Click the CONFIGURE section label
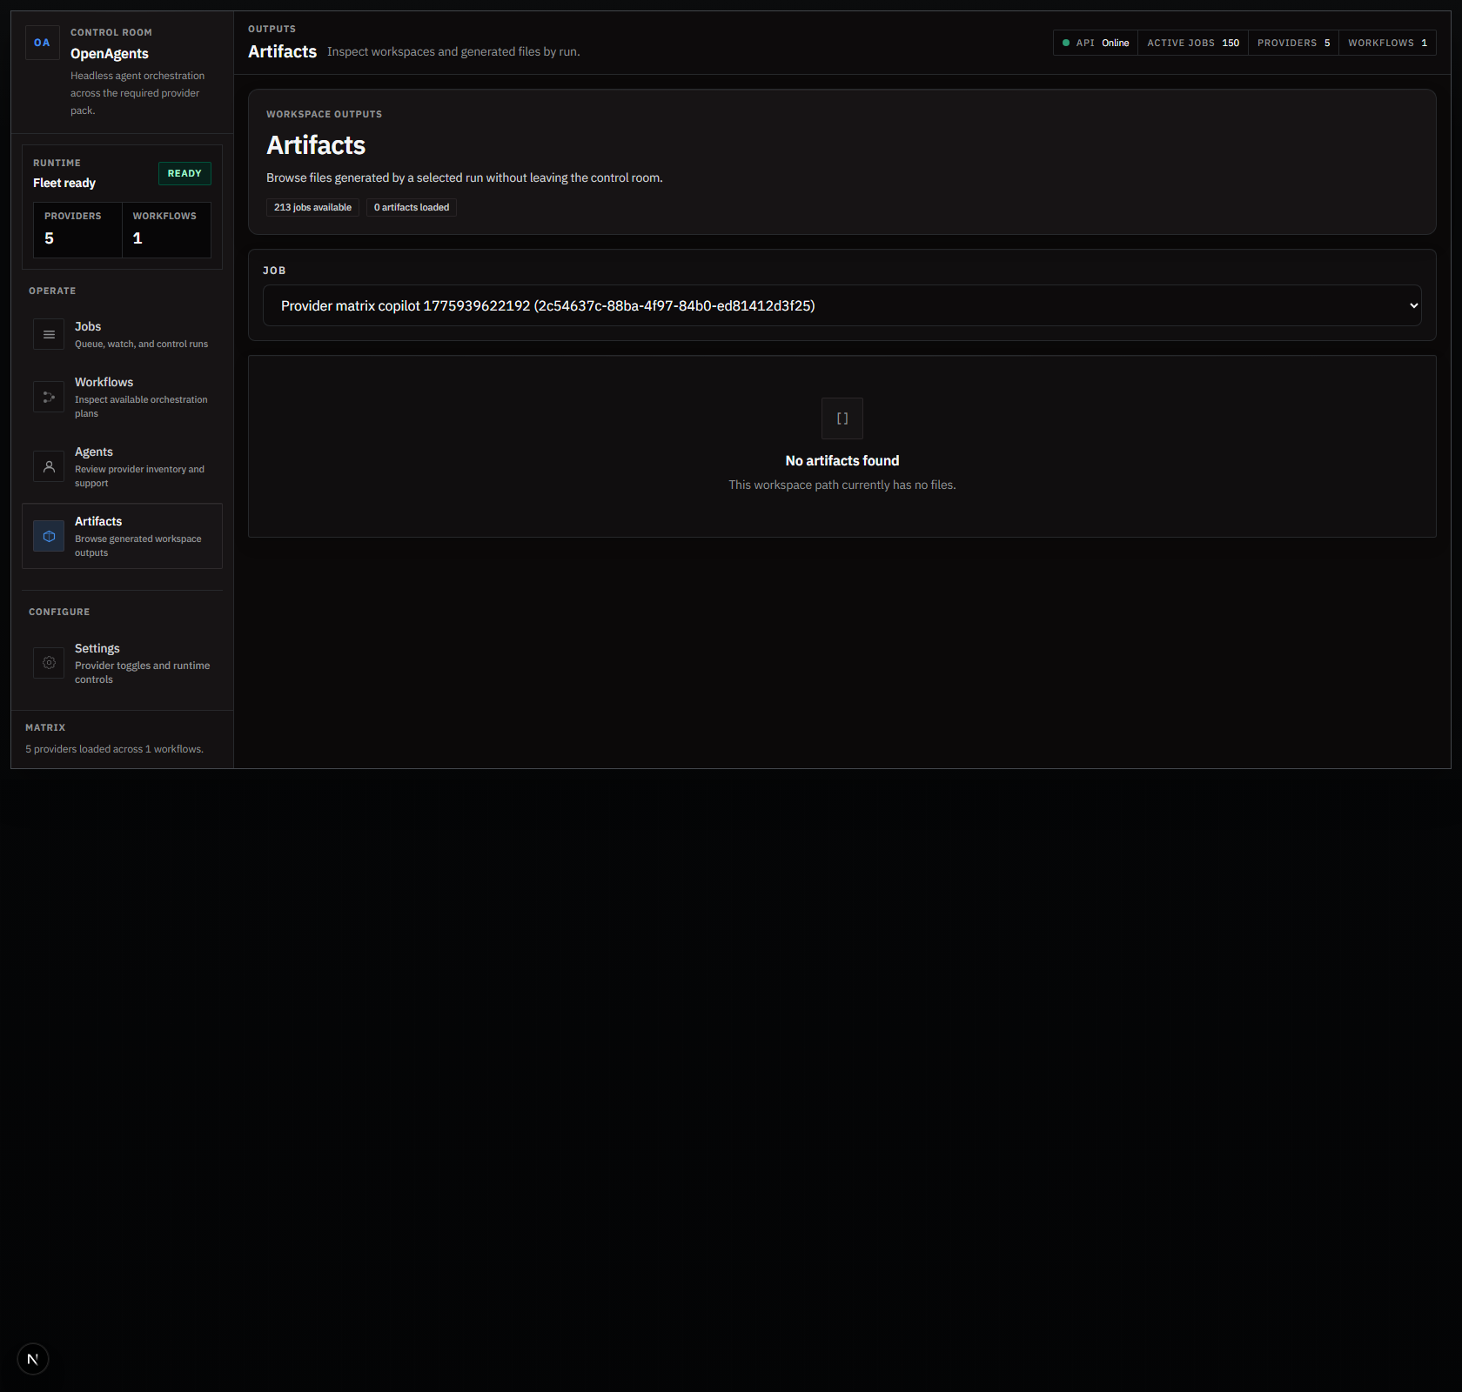This screenshot has height=1392, width=1462. 59,612
